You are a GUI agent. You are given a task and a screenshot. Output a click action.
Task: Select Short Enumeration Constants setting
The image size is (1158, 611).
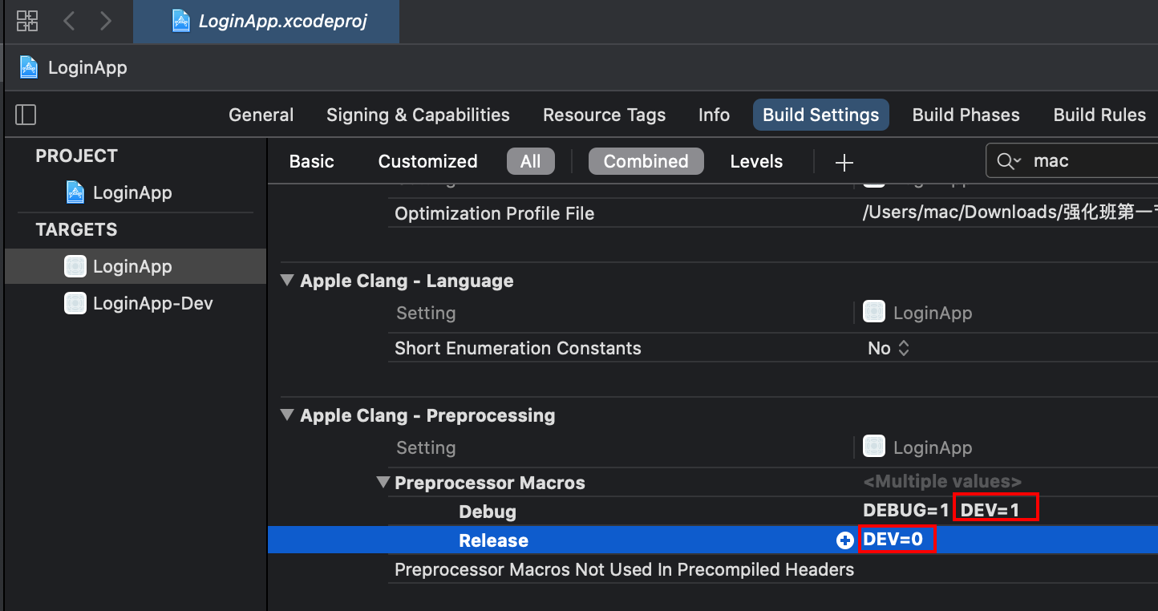point(518,348)
